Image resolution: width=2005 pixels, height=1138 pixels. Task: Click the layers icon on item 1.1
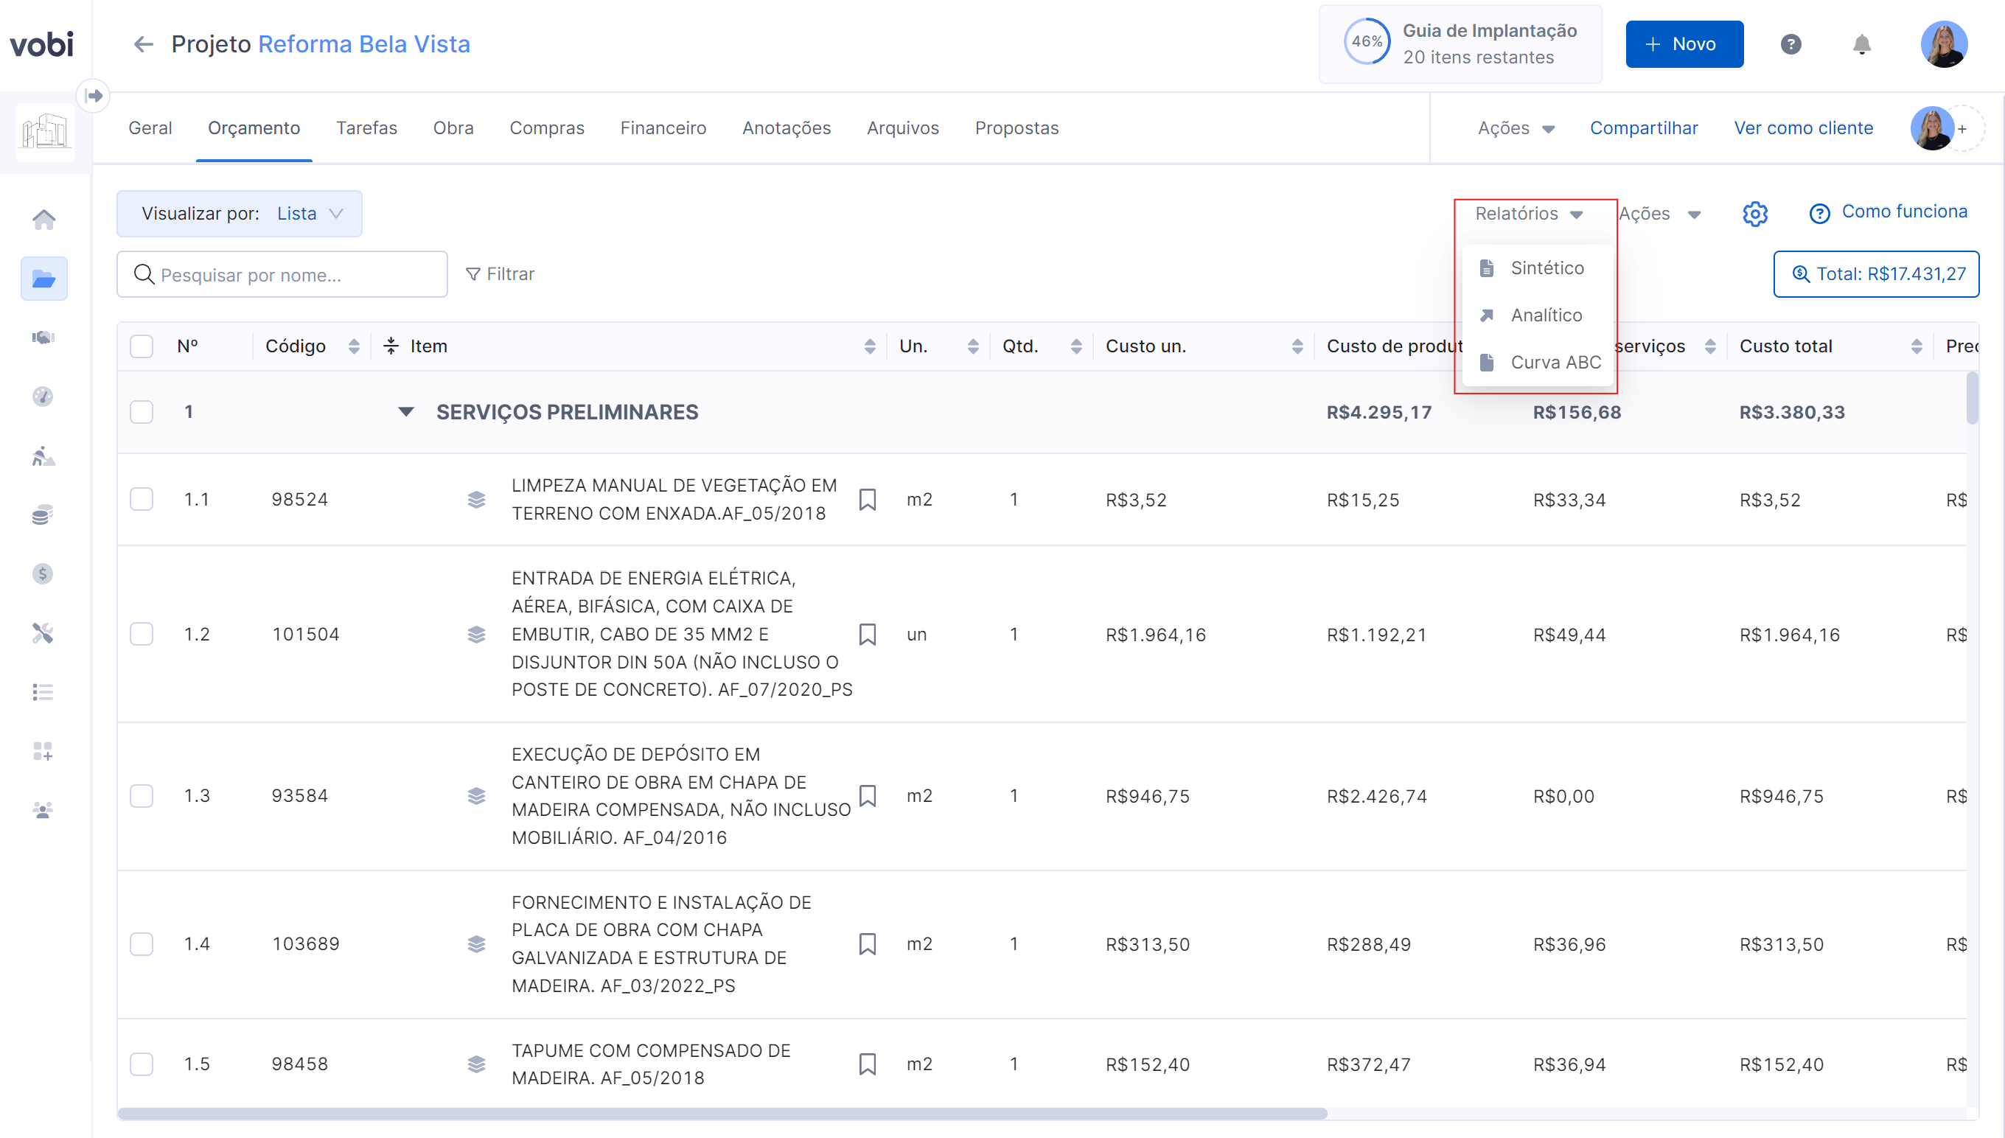(476, 500)
